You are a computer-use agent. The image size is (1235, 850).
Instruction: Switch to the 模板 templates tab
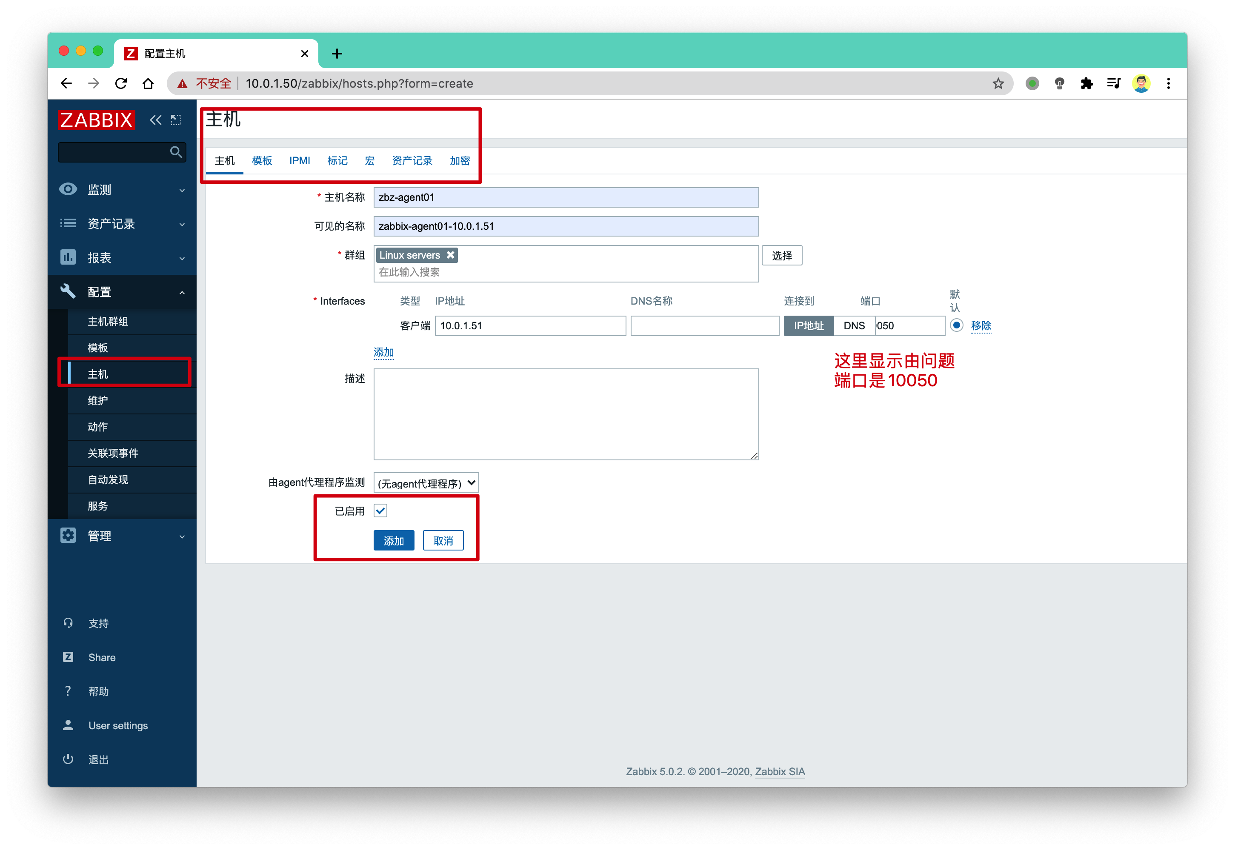pyautogui.click(x=262, y=161)
